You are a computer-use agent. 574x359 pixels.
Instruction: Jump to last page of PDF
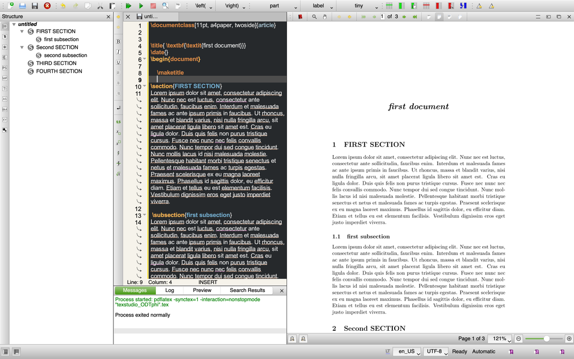pos(415,17)
